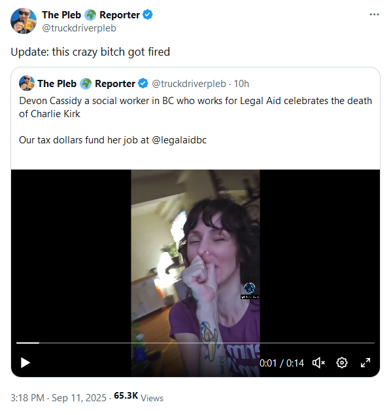Viewport: 391px width, 415px height.
Task: Click the globe emoji in author name
Action: click(90, 15)
